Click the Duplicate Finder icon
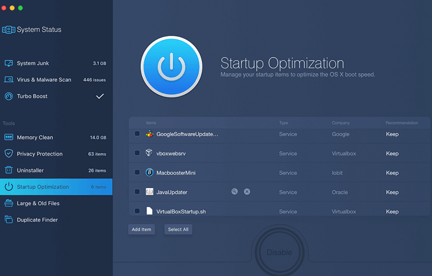Image resolution: width=432 pixels, height=276 pixels. point(9,219)
